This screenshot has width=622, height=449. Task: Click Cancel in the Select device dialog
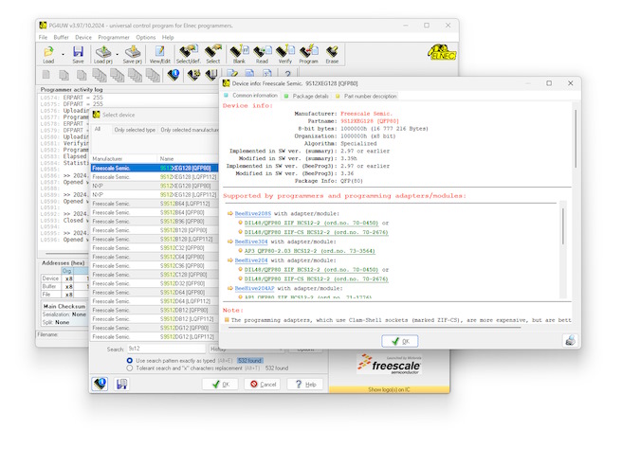pyautogui.click(x=263, y=384)
